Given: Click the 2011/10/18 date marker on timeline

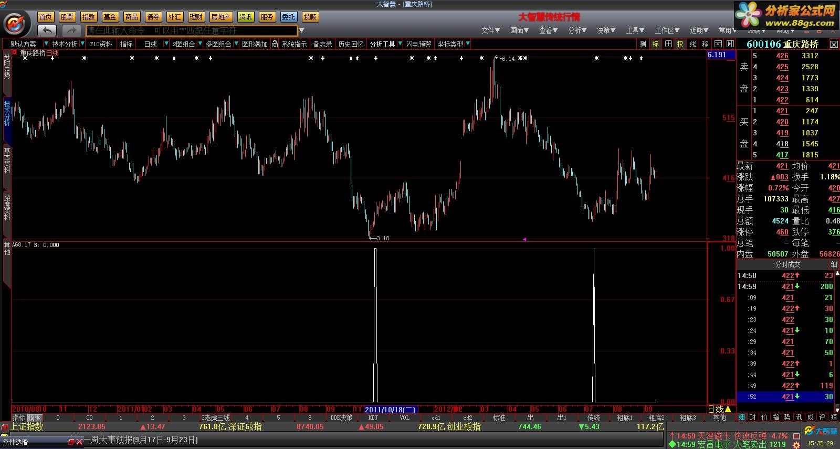Looking at the screenshot, I should tap(391, 409).
